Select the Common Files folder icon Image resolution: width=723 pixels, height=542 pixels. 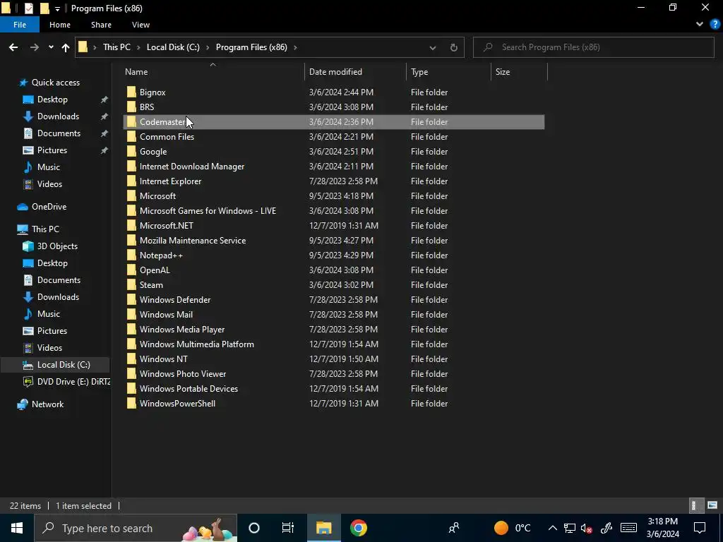131,137
